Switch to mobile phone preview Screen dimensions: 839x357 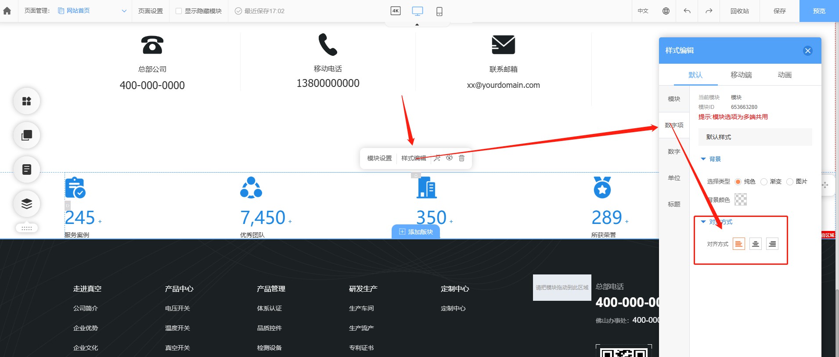click(439, 11)
